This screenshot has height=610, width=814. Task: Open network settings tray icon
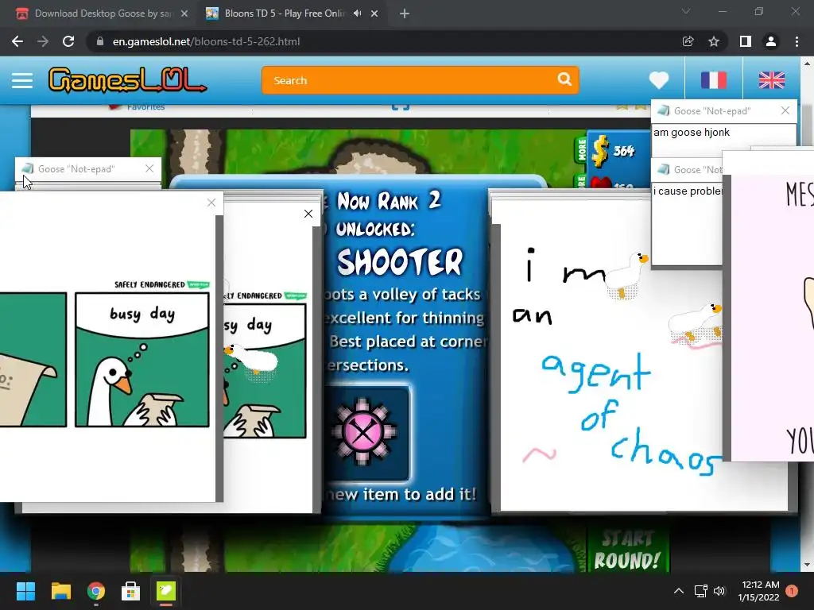(x=701, y=591)
